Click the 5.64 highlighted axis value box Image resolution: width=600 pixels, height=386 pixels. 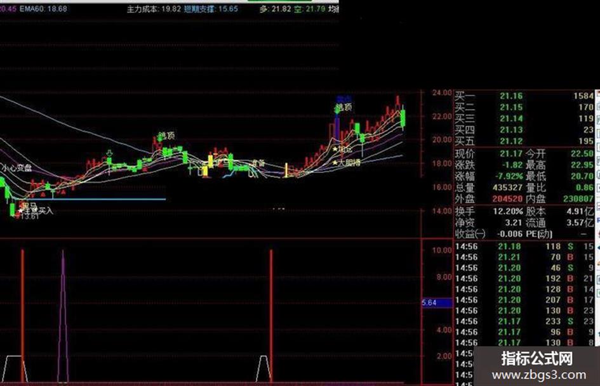tap(437, 303)
